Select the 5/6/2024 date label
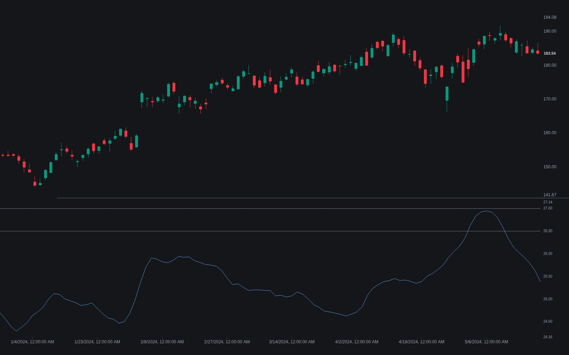569x355 pixels. [x=486, y=342]
